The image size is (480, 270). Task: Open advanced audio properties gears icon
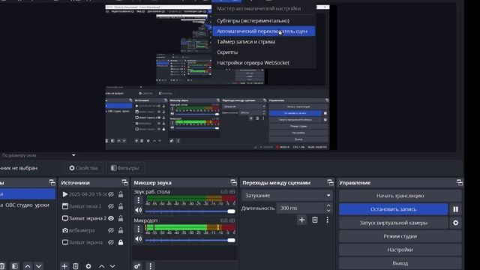point(137,266)
